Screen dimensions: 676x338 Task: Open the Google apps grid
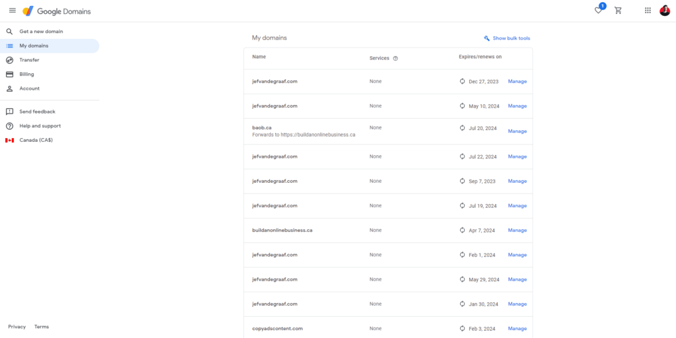(x=648, y=11)
